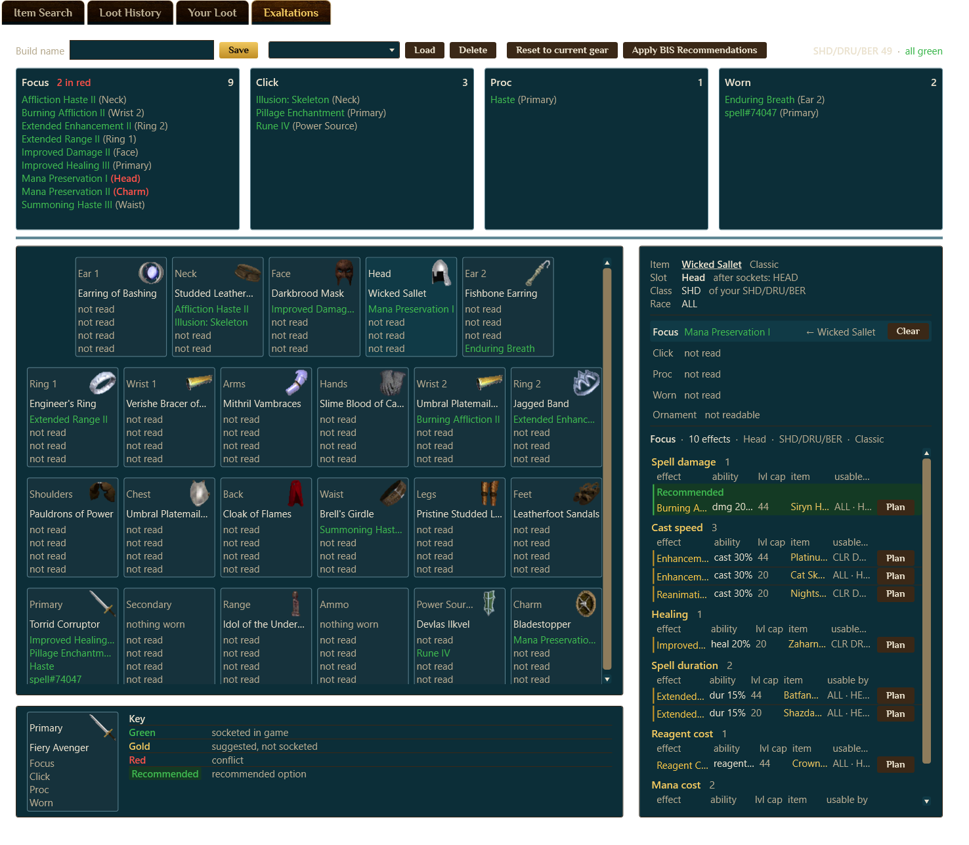Click Pillage Enchantment (Primary) in Click panel
The width and height of the screenshot is (969, 845).
click(x=321, y=113)
